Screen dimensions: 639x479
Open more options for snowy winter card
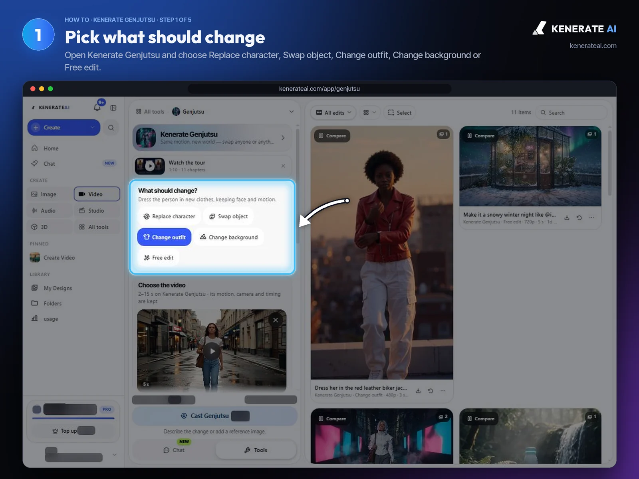click(x=591, y=218)
